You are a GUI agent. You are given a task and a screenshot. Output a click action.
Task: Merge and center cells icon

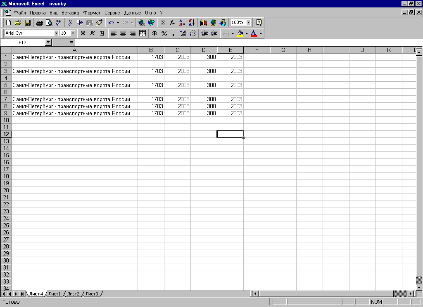point(143,33)
